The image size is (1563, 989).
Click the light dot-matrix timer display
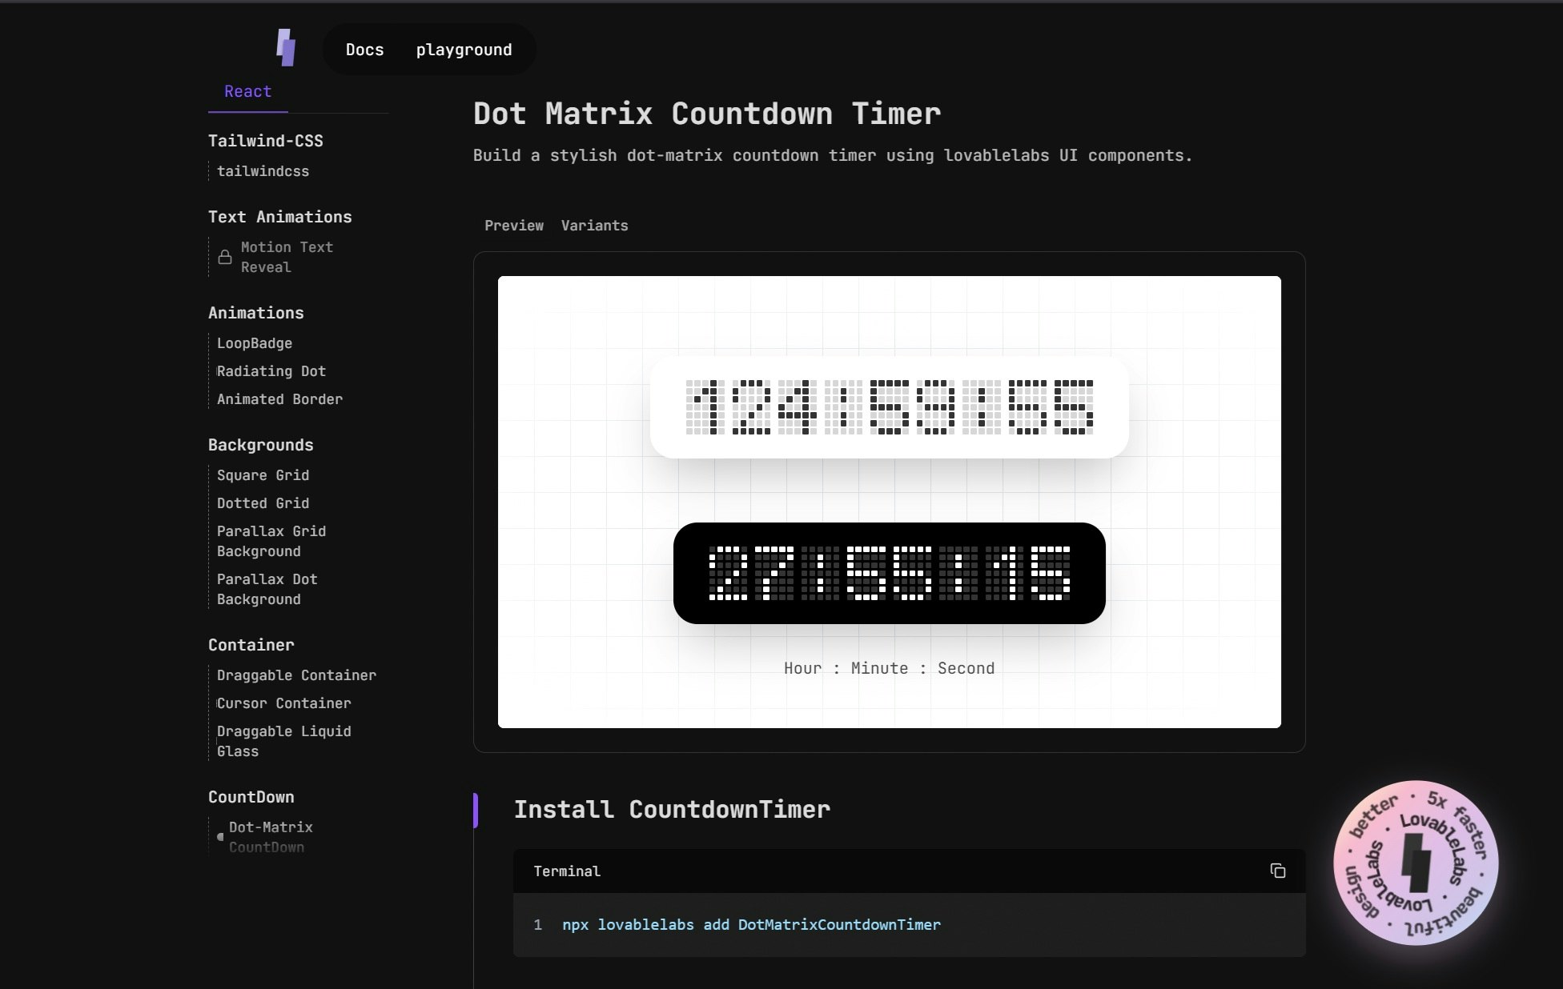[x=889, y=407]
